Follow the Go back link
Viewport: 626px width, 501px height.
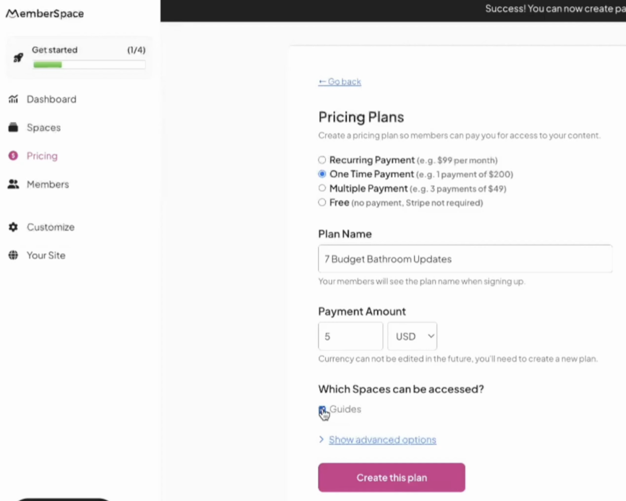click(x=339, y=81)
